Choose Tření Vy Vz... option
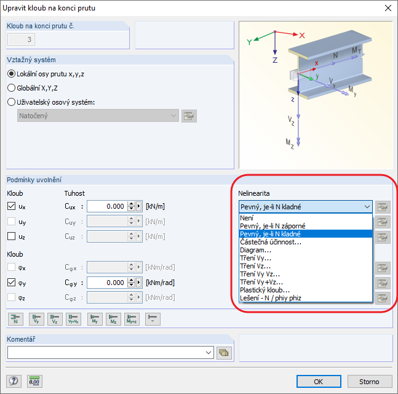398x394 pixels. click(x=306, y=274)
